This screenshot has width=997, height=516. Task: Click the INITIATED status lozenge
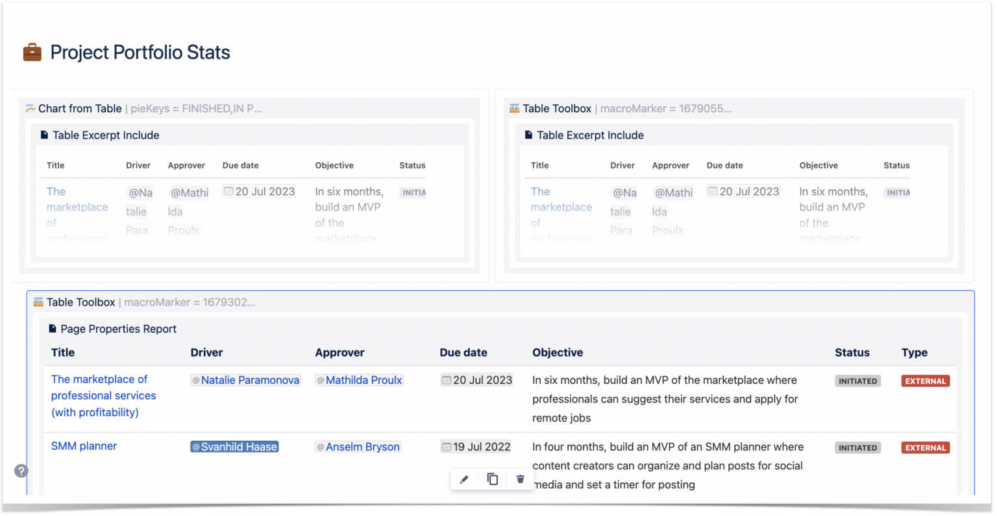(857, 381)
